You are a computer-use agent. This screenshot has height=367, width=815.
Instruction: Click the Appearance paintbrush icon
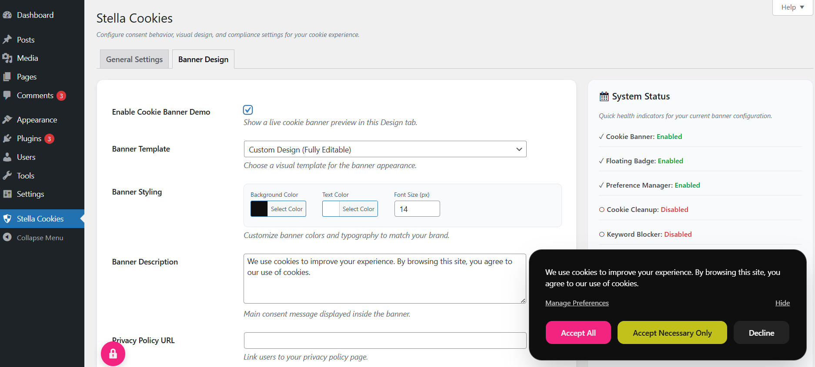pyautogui.click(x=7, y=120)
